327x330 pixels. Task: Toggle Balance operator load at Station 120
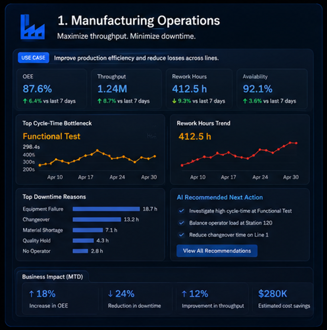pyautogui.click(x=181, y=223)
